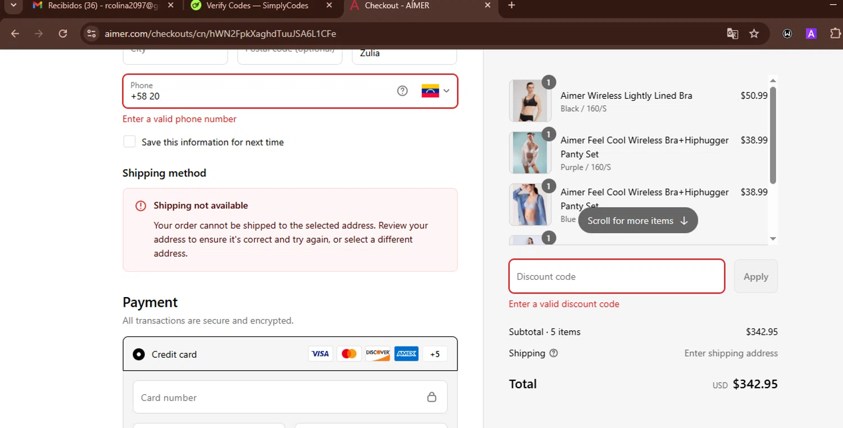The image size is (843, 428).
Task: Go back to the previous page
Action: click(15, 34)
